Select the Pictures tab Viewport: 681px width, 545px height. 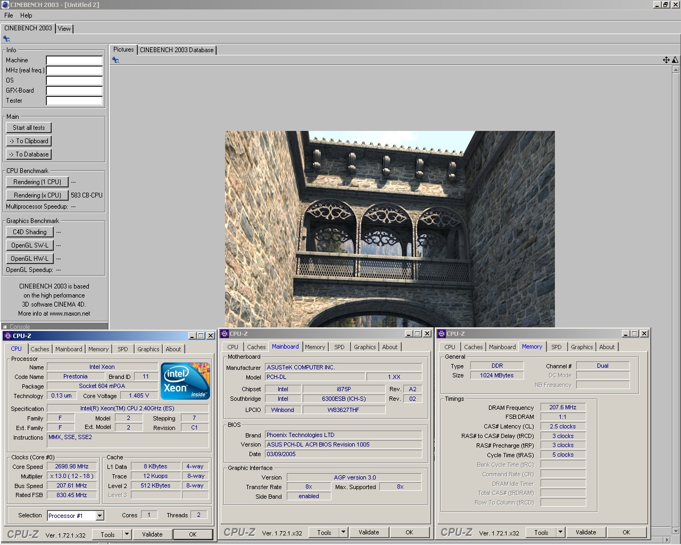(123, 49)
